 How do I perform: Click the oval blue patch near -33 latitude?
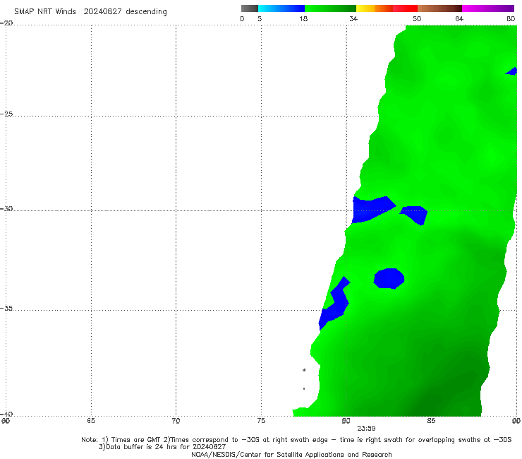click(x=389, y=278)
